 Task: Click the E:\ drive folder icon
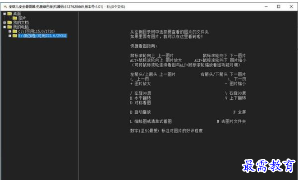pos(15,36)
